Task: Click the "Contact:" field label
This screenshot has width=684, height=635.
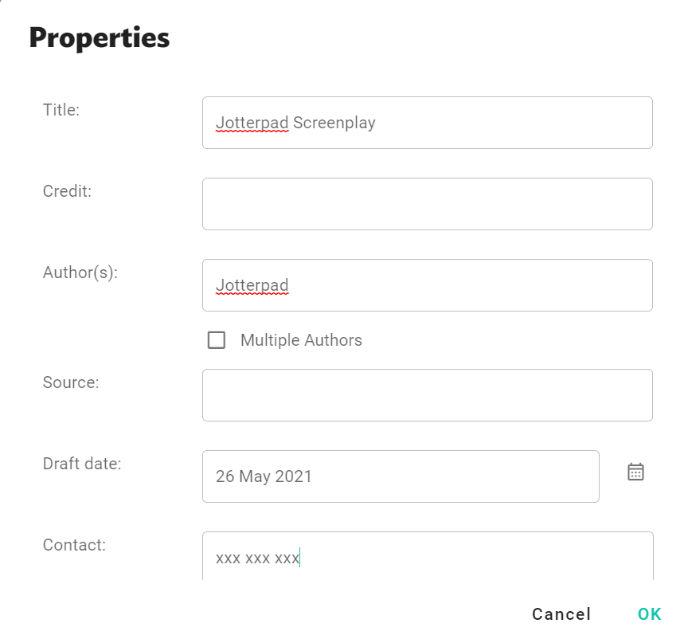Action: (74, 545)
